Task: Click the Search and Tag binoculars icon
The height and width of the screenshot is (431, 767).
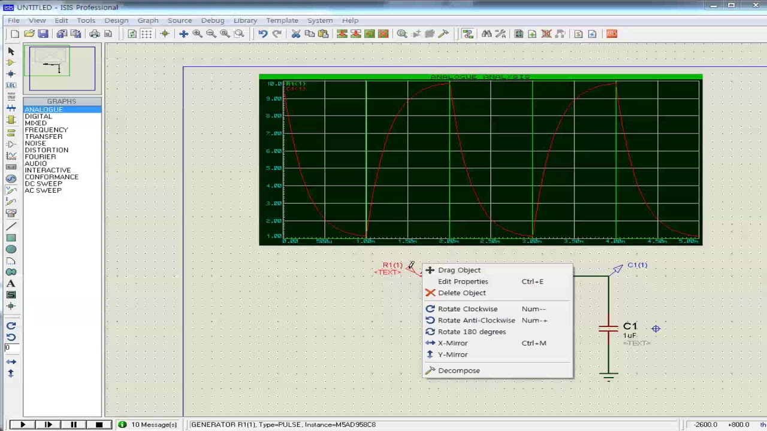Action: point(486,34)
